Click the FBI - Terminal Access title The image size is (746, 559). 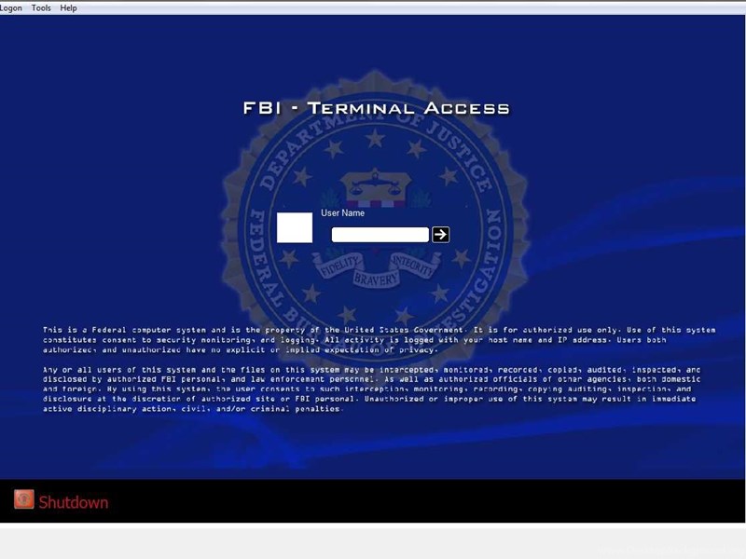377,108
